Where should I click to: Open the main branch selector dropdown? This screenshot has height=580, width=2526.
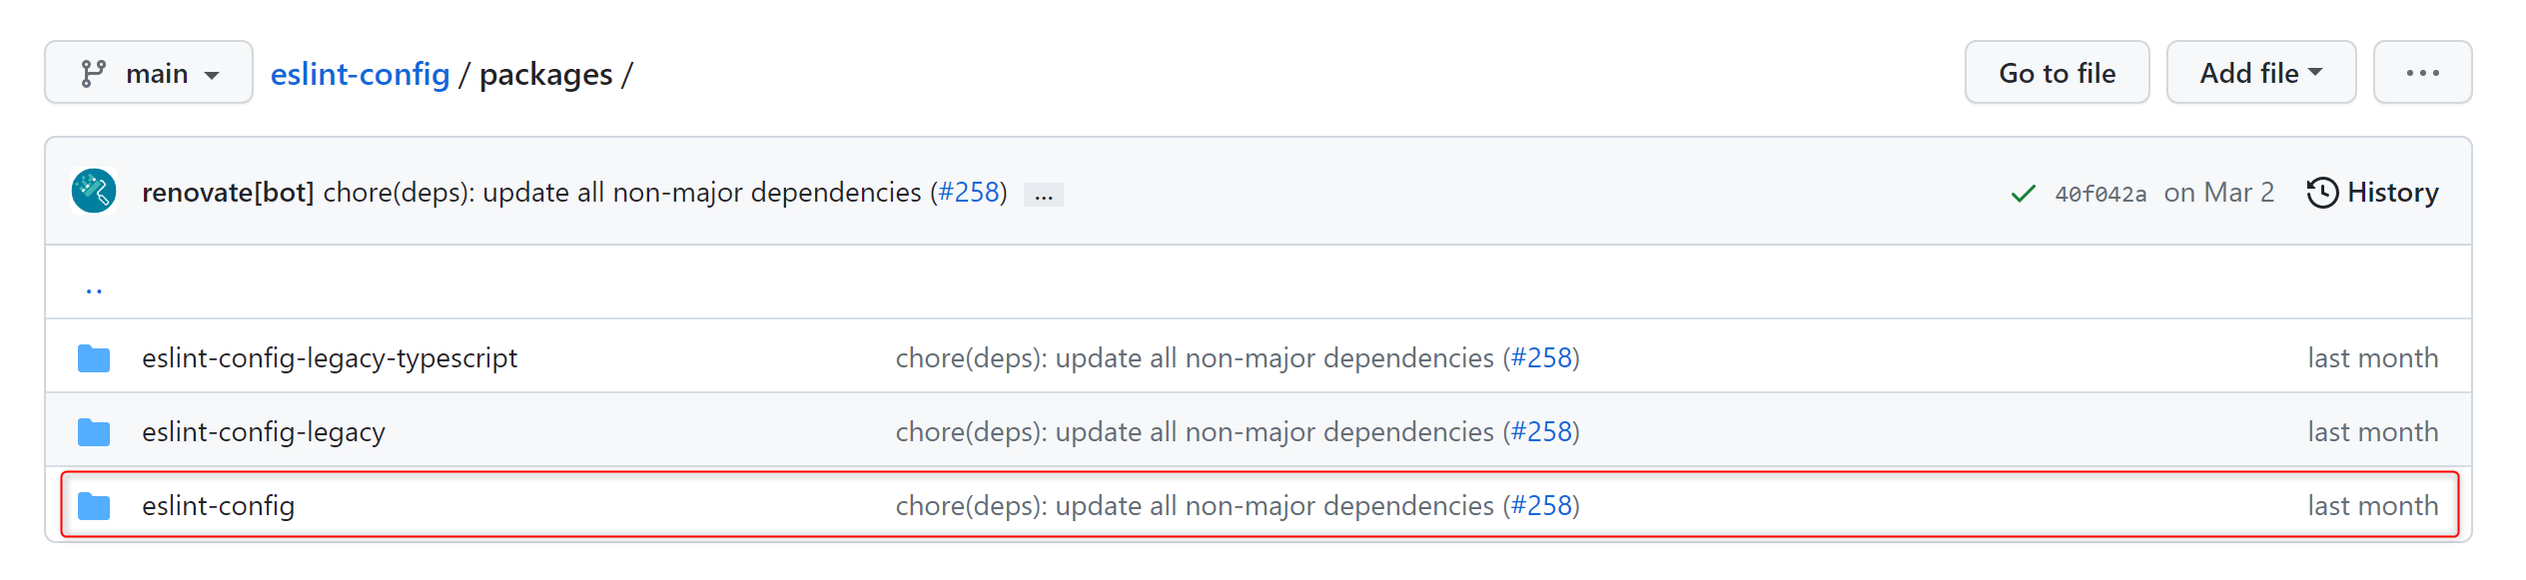[x=149, y=73]
